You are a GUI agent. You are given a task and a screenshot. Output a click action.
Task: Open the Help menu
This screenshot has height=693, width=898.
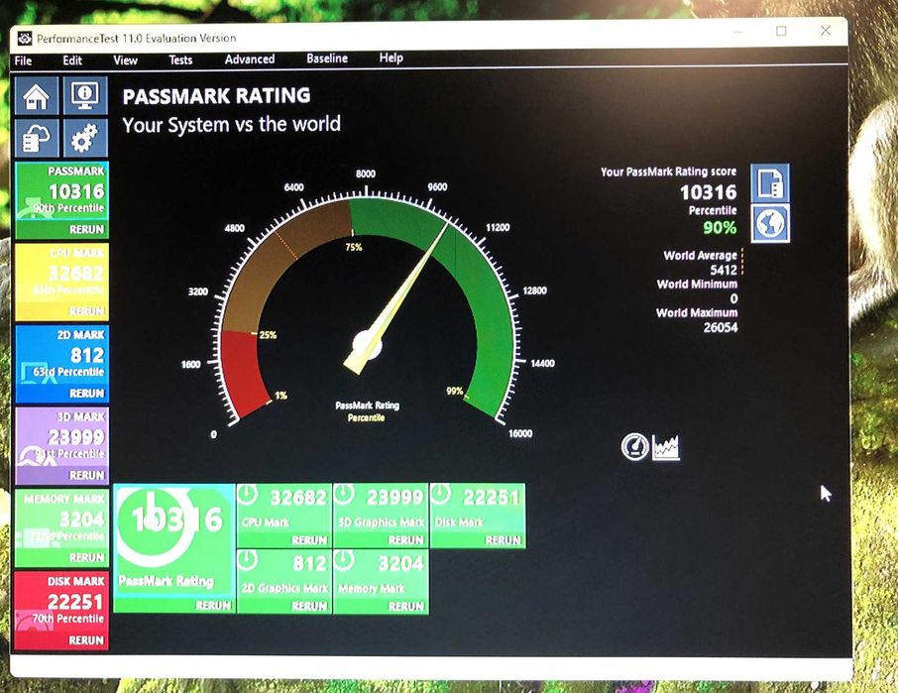392,58
